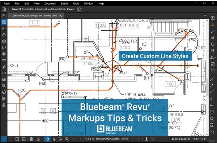Open the Forms panel icon
The height and width of the screenshot is (143, 217).
tap(4, 99)
